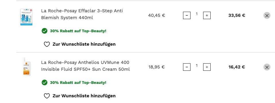The height and width of the screenshot is (103, 275).
Task: Click the Effaclar quantity number field
Action: [x=197, y=14]
